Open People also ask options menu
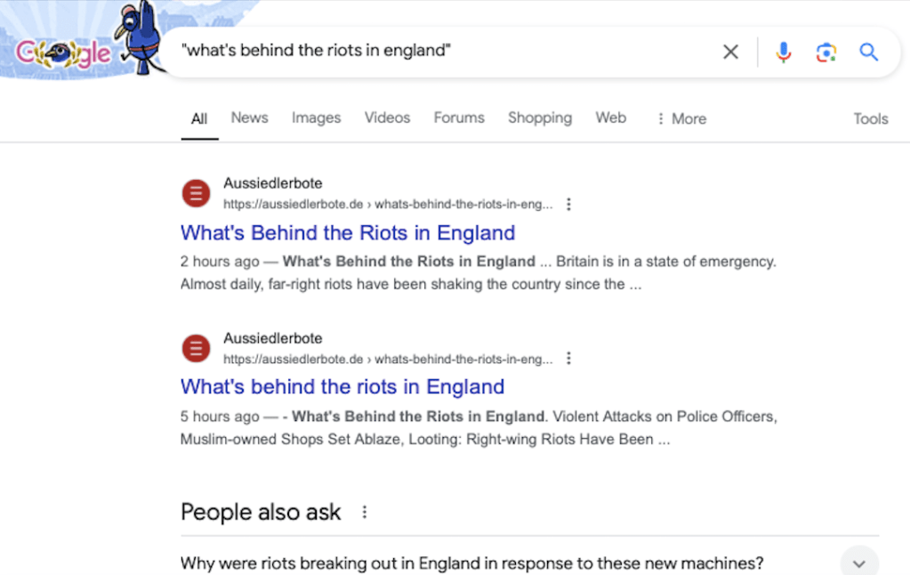The image size is (910, 575). [x=364, y=512]
